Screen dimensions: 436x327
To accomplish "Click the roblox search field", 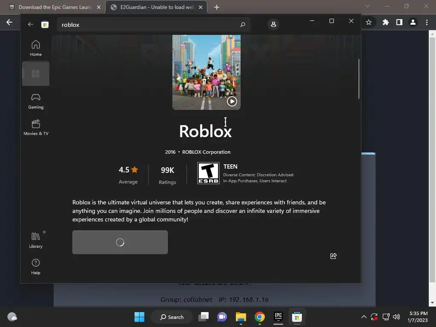I will tap(153, 24).
